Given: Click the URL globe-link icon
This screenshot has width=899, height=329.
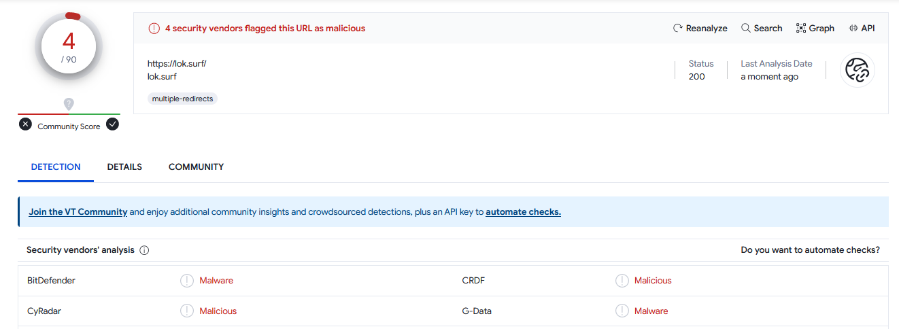Looking at the screenshot, I should 857,70.
